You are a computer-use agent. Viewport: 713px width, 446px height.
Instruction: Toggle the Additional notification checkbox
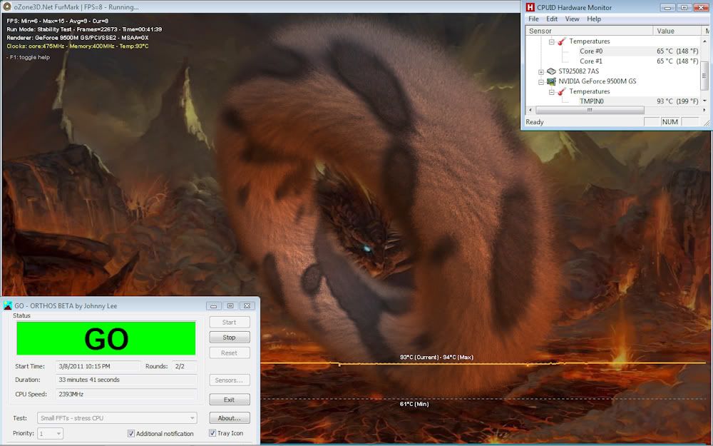[x=131, y=434]
